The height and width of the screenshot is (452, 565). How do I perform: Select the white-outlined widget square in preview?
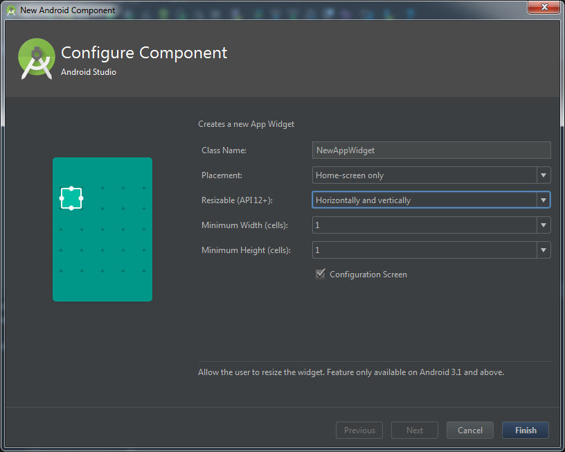pyautogui.click(x=71, y=198)
